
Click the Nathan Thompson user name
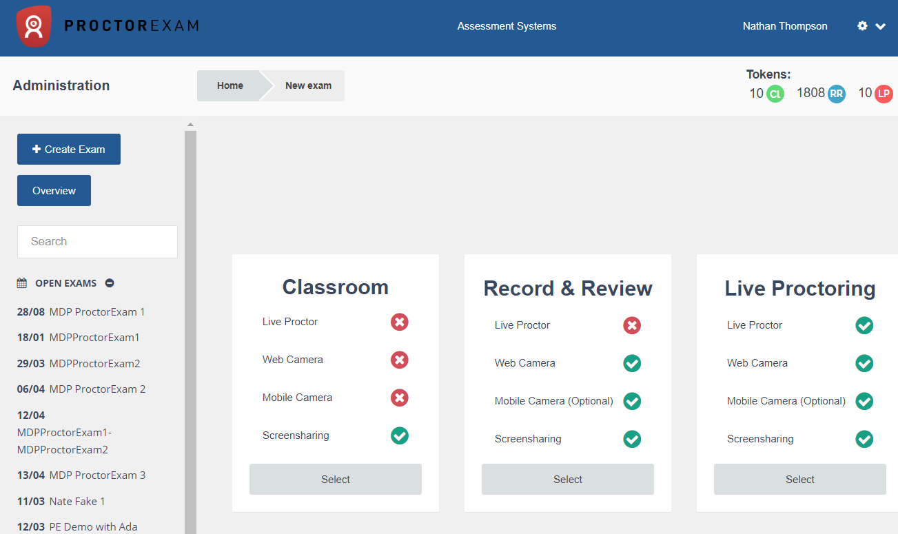(785, 26)
